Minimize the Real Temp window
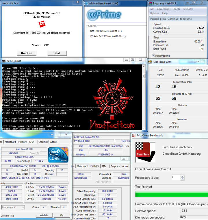 tap(197, 61)
